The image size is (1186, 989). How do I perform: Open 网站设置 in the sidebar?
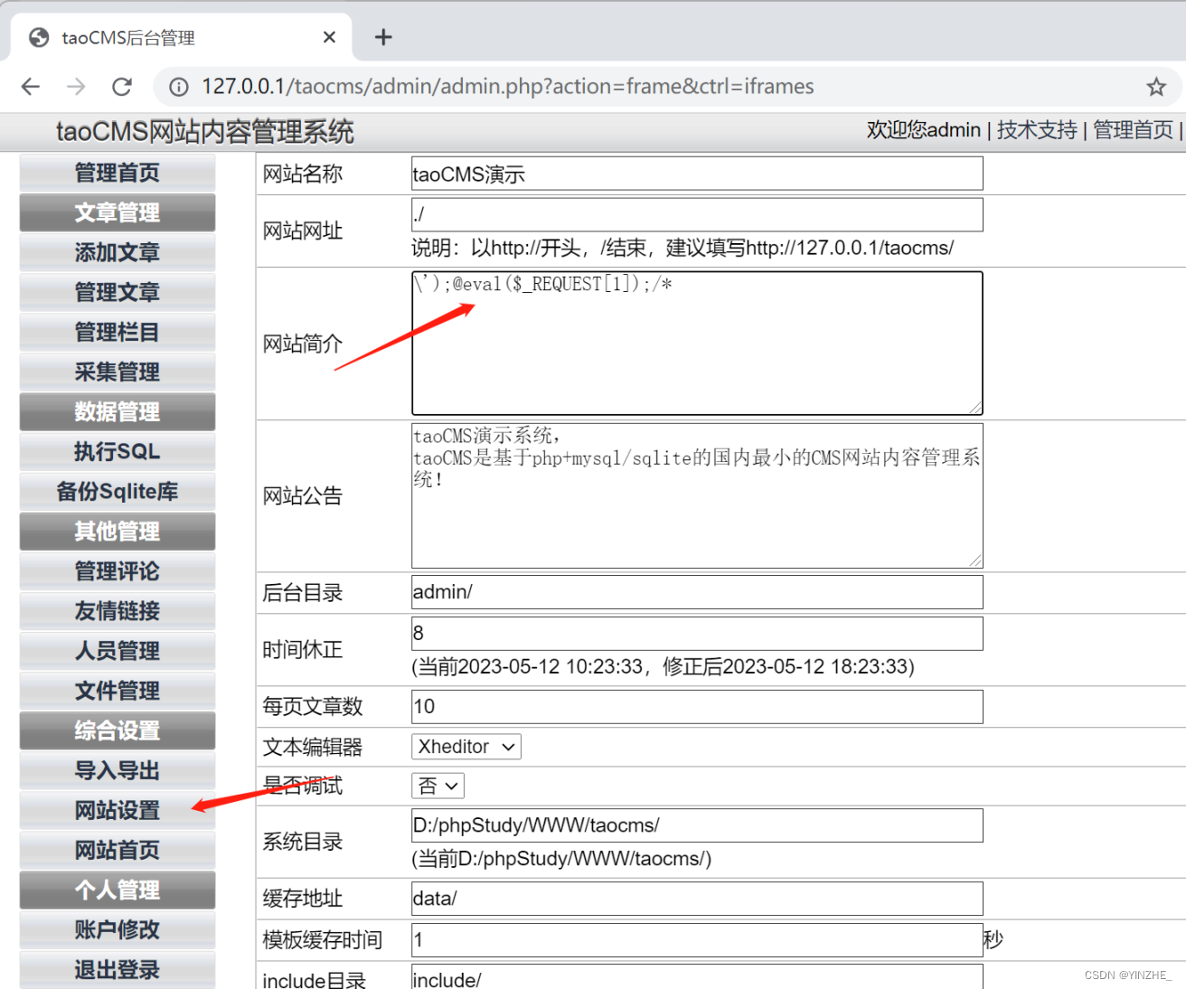[118, 810]
